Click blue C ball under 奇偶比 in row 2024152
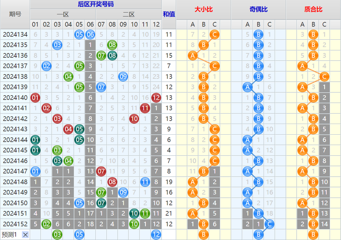 tap(270, 224)
